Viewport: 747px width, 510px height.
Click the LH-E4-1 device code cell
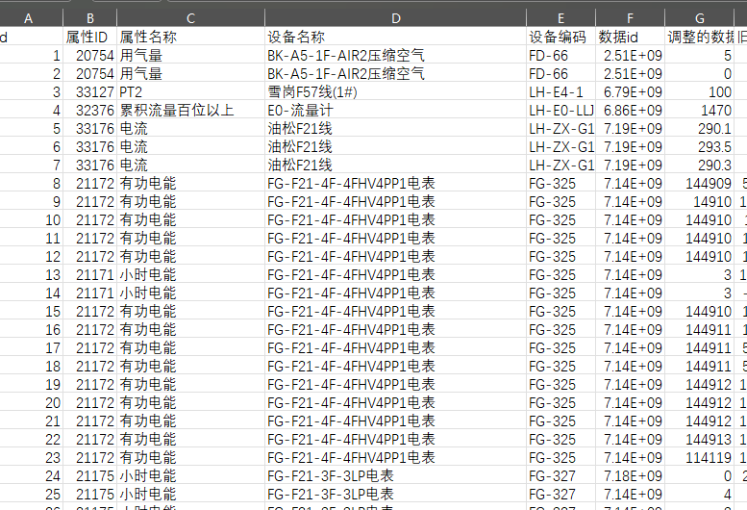click(556, 92)
